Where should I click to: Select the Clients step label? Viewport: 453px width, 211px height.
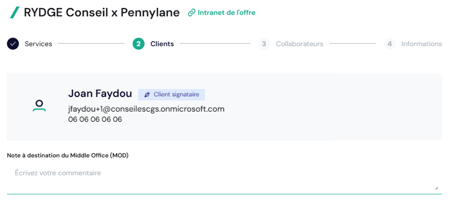(x=162, y=44)
